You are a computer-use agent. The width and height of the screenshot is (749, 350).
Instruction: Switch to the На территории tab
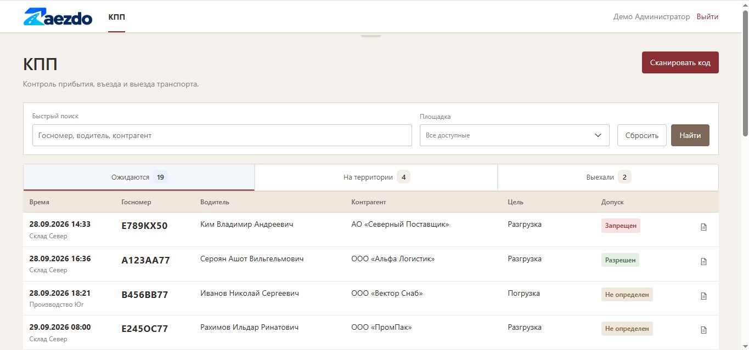[376, 177]
